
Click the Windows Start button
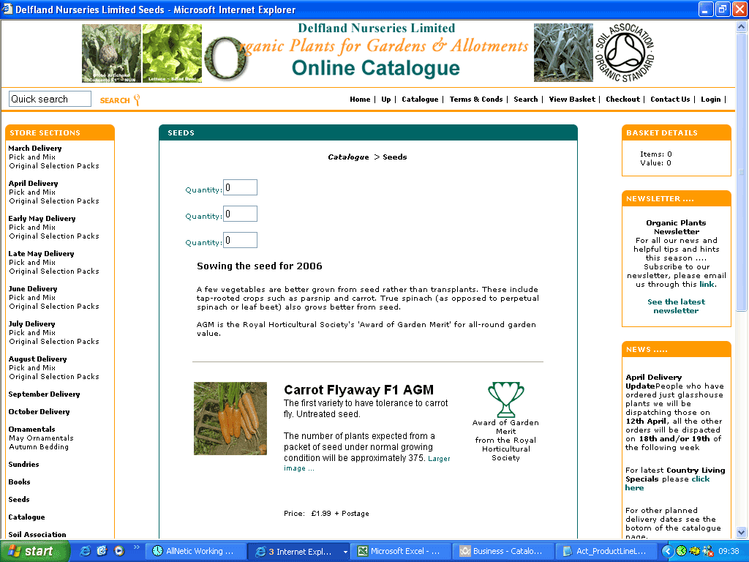click(x=34, y=551)
